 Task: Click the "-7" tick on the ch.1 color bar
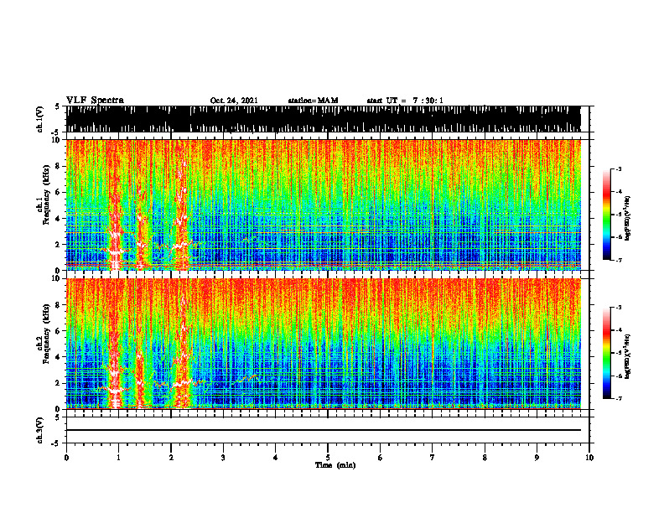tap(619, 260)
